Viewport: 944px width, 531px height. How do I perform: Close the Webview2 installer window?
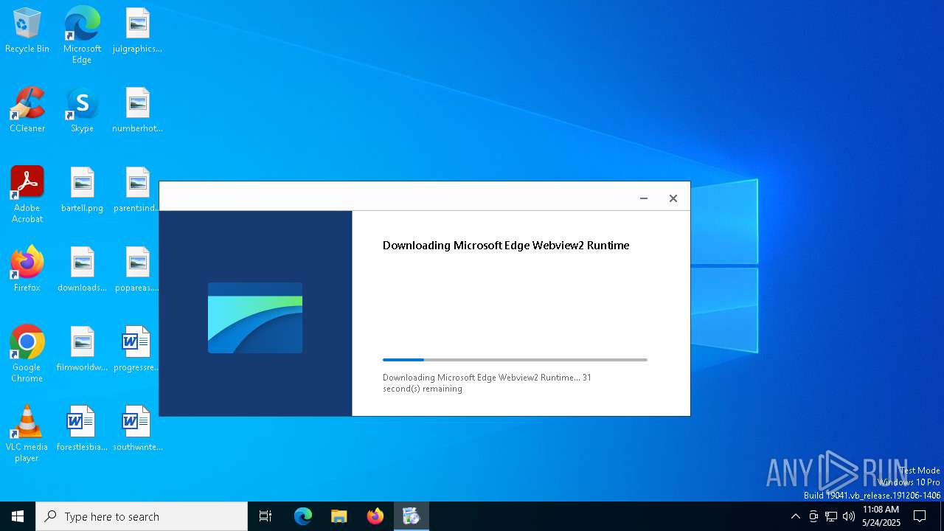[x=673, y=198]
